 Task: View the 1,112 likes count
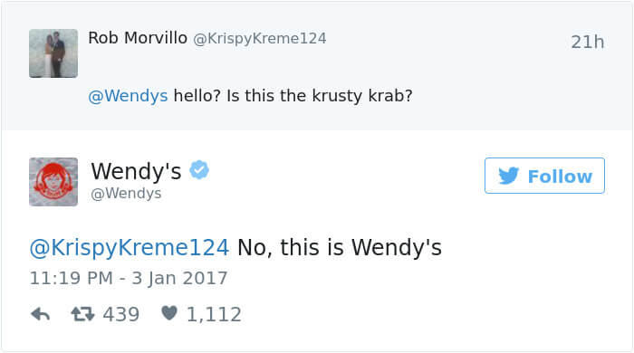tap(214, 314)
